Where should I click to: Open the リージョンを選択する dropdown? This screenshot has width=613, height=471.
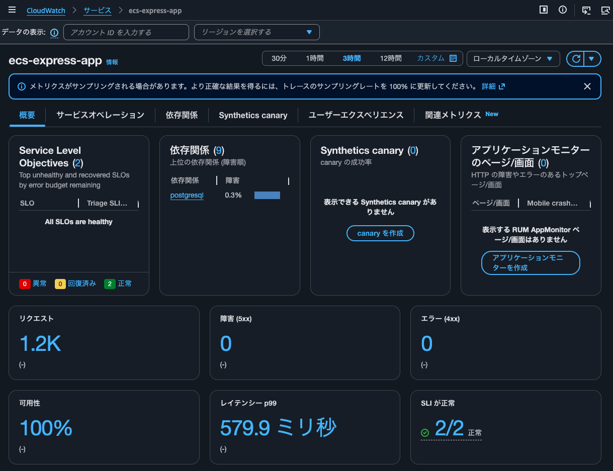(256, 32)
